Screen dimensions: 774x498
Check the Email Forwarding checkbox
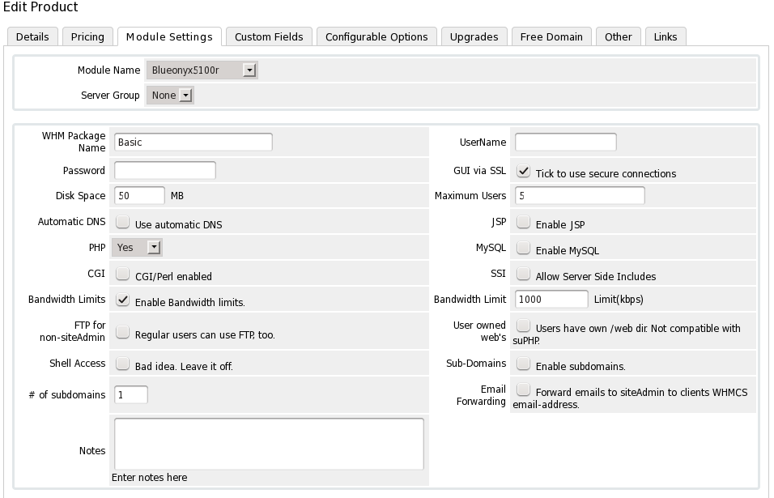pos(523,389)
